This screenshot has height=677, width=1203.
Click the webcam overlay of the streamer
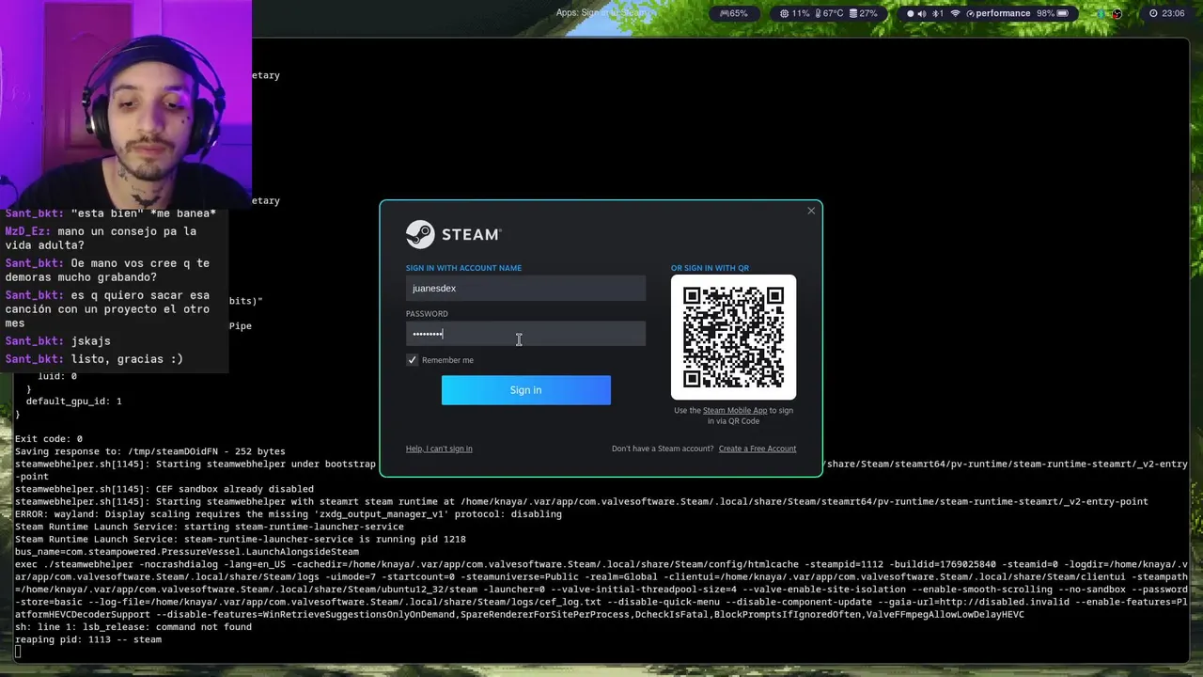126,103
